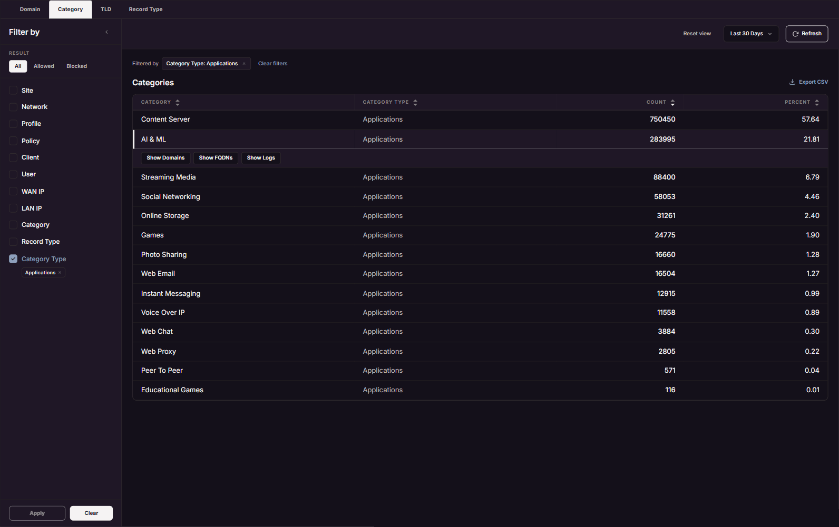Check the Category filter checkbox
The width and height of the screenshot is (839, 527).
pyautogui.click(x=13, y=225)
